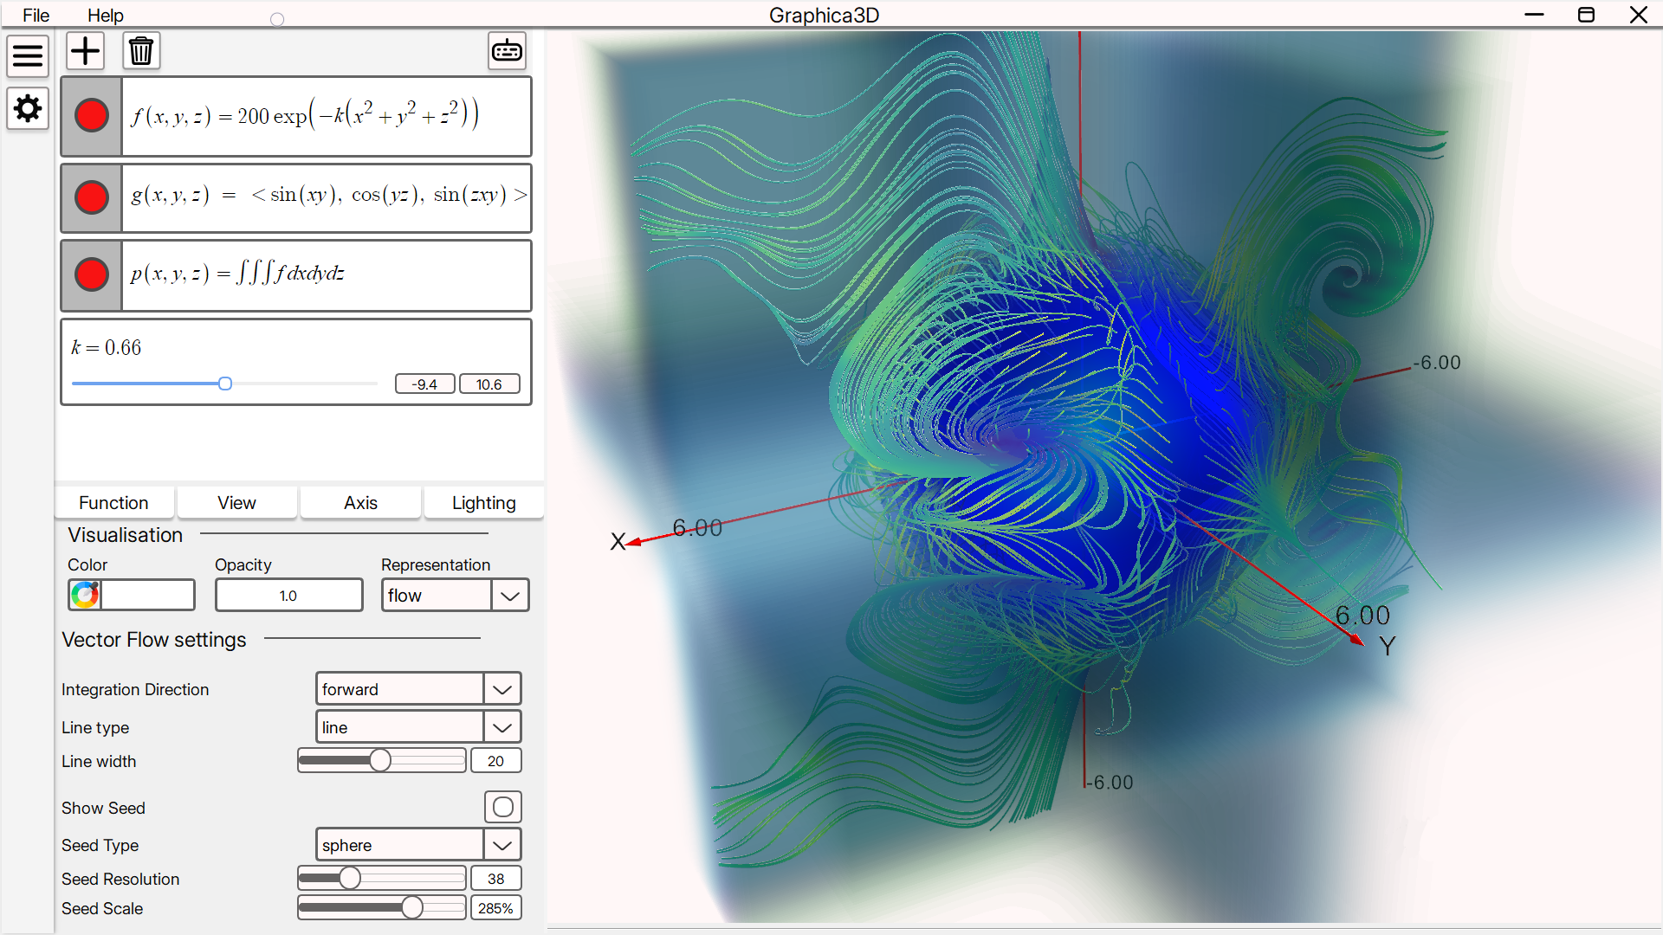Click the Seed Scale 285% field
1663x935 pixels.
pyautogui.click(x=495, y=908)
